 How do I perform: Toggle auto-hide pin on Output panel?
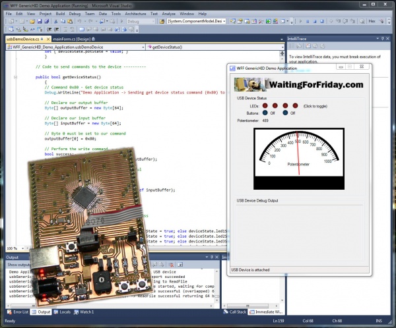[211, 257]
